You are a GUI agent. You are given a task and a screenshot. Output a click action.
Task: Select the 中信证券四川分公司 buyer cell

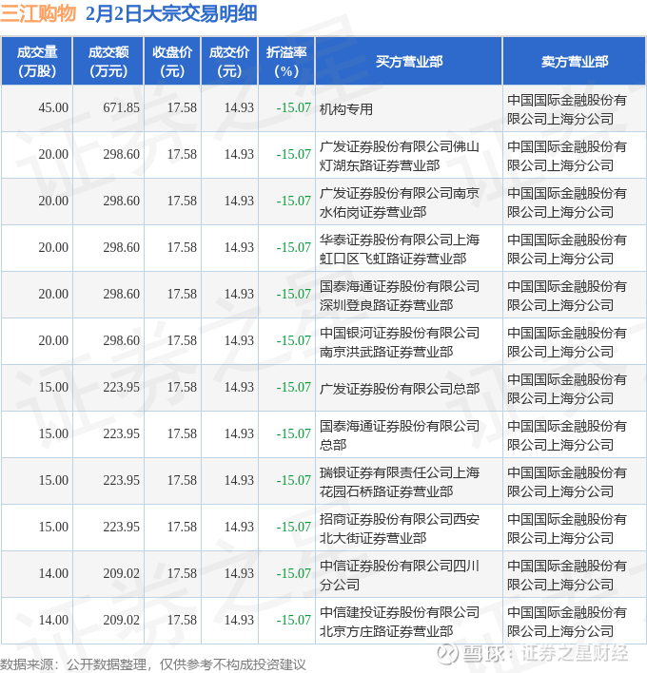tap(409, 574)
